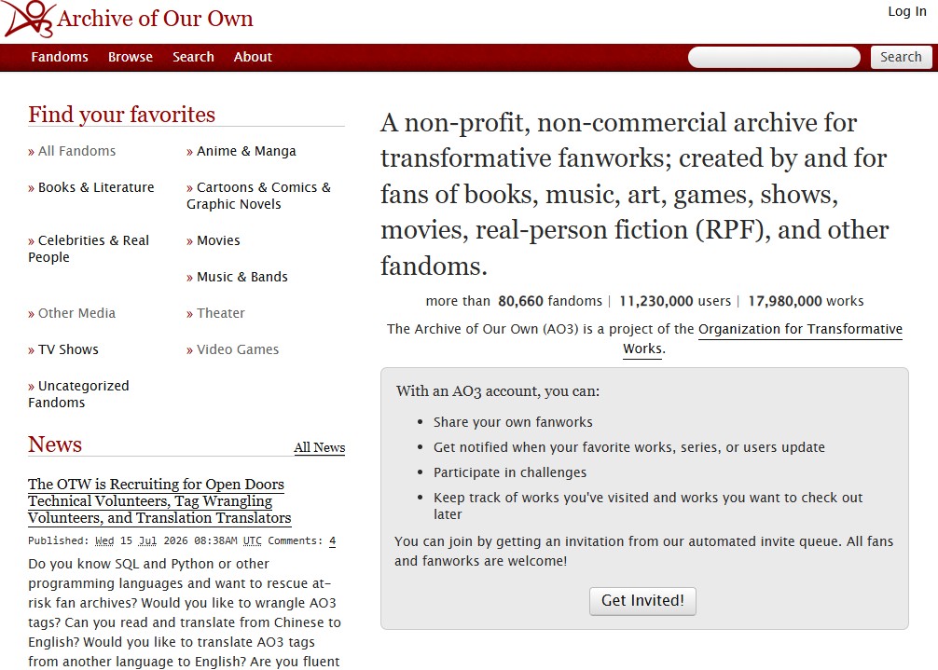This screenshot has height=670, width=938.
Task: Click the All News link
Action: coord(320,447)
